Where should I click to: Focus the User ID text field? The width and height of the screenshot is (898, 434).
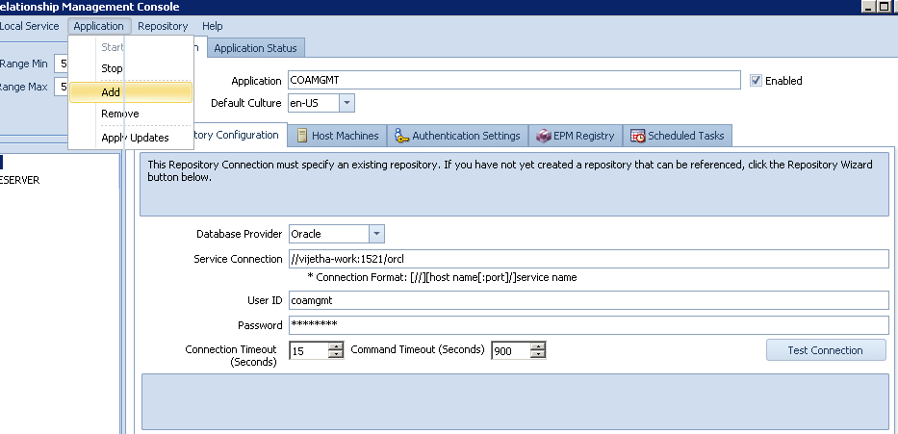click(x=587, y=300)
